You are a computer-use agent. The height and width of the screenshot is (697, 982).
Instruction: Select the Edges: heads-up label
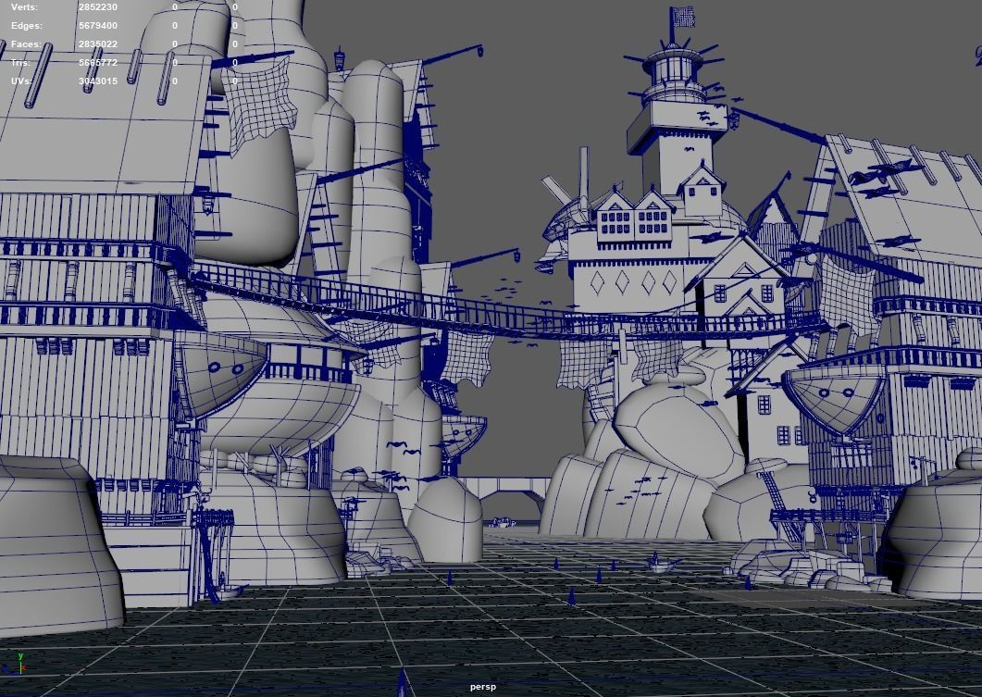pyautogui.click(x=26, y=26)
